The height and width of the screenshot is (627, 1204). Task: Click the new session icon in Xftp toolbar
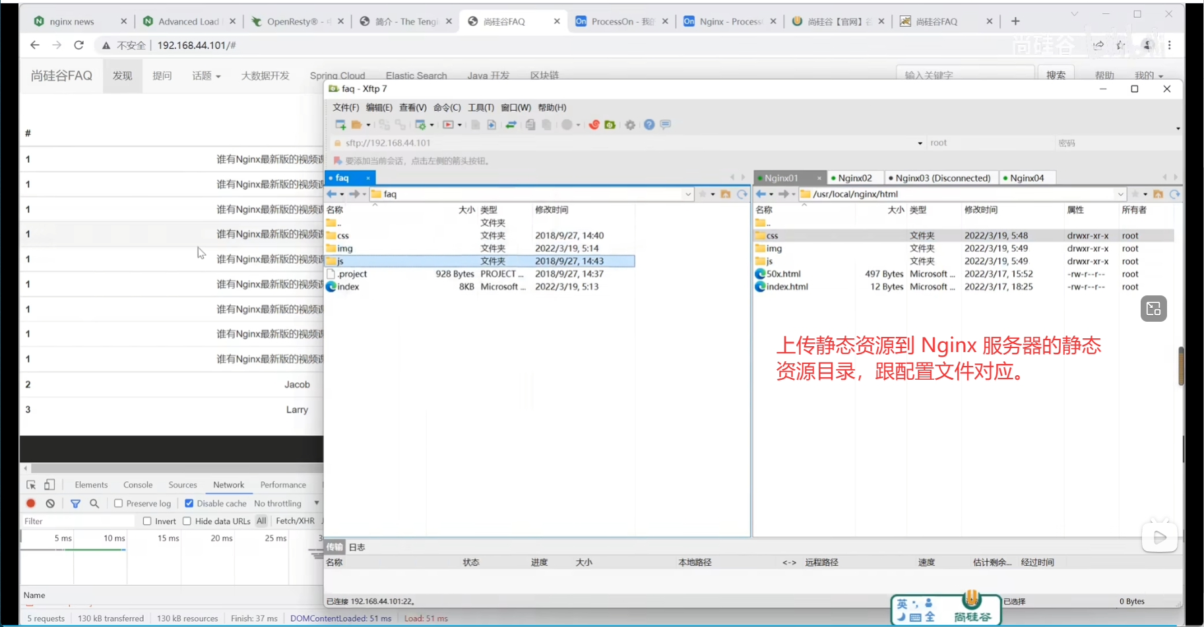[x=340, y=125]
